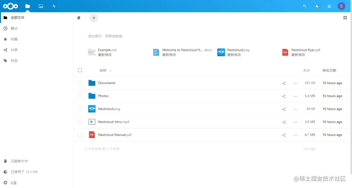
Task: Open the 共享 shares section
Action: pyautogui.click(x=37, y=50)
